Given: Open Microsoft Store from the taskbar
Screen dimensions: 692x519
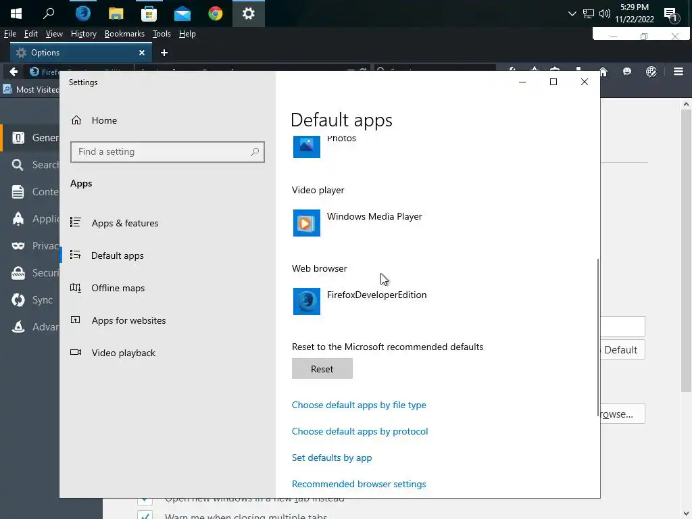Looking at the screenshot, I should pos(149,14).
